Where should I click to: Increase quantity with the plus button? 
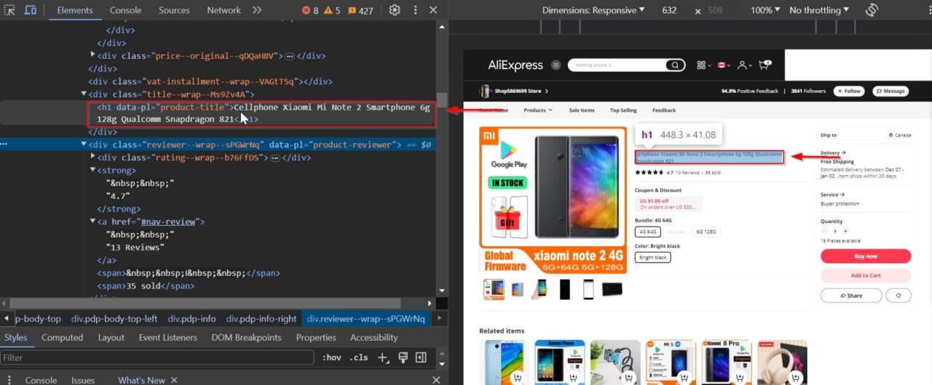point(845,231)
